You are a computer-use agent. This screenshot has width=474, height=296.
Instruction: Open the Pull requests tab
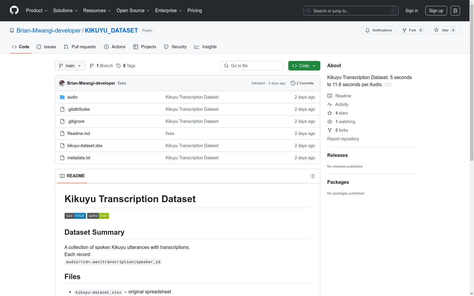point(80,47)
